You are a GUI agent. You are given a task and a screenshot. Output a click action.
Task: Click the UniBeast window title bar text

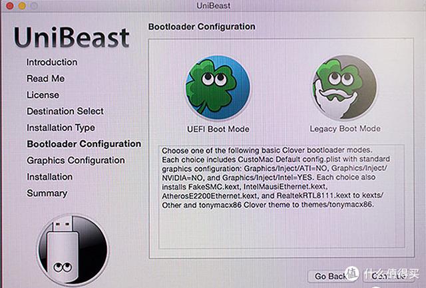(x=213, y=5)
